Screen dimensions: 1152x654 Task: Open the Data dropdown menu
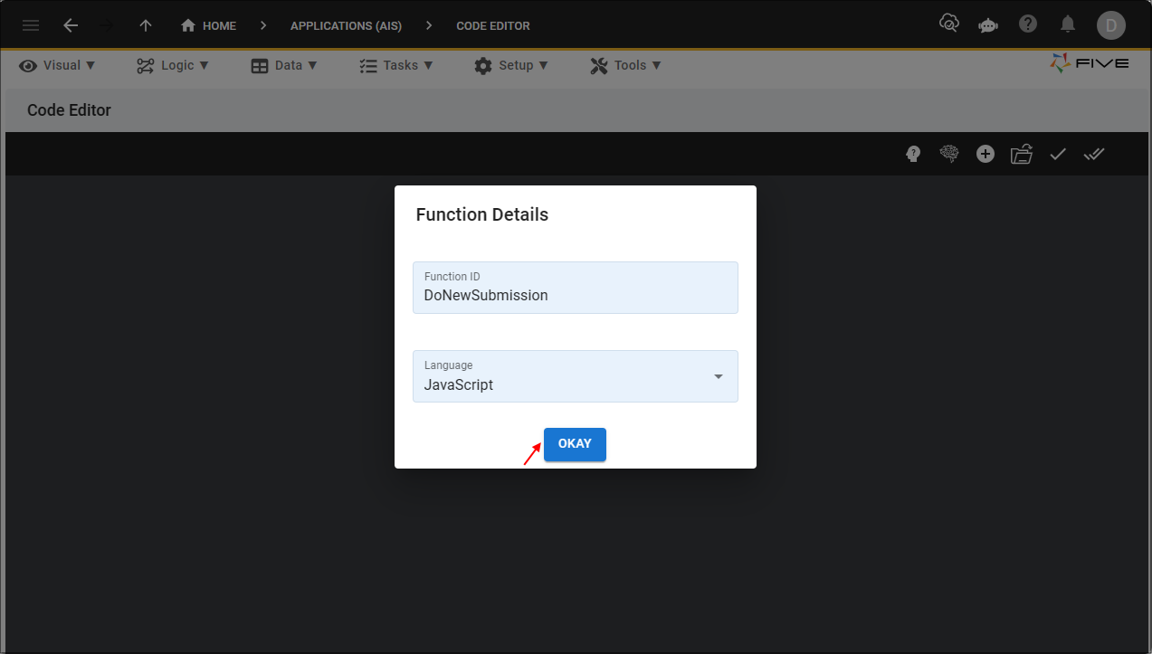pos(284,65)
